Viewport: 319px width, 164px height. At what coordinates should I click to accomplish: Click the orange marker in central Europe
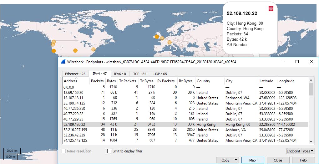point(170,42)
